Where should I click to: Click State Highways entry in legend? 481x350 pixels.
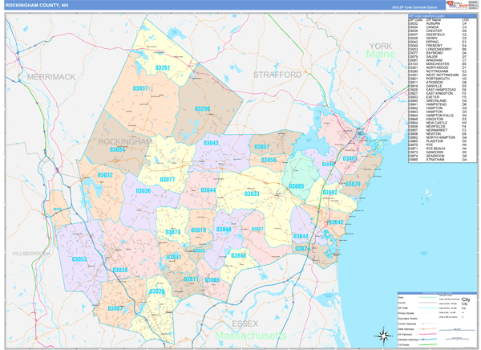[x=418, y=329]
